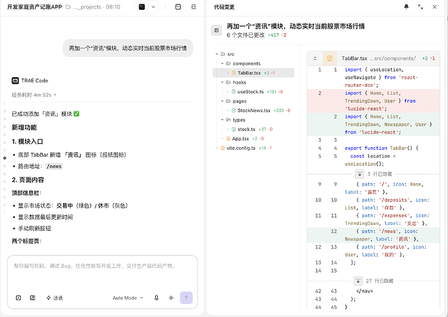Select StockNews.tsx in file tree
Image resolution: width=448 pixels, height=317 pixels.
[x=254, y=110]
